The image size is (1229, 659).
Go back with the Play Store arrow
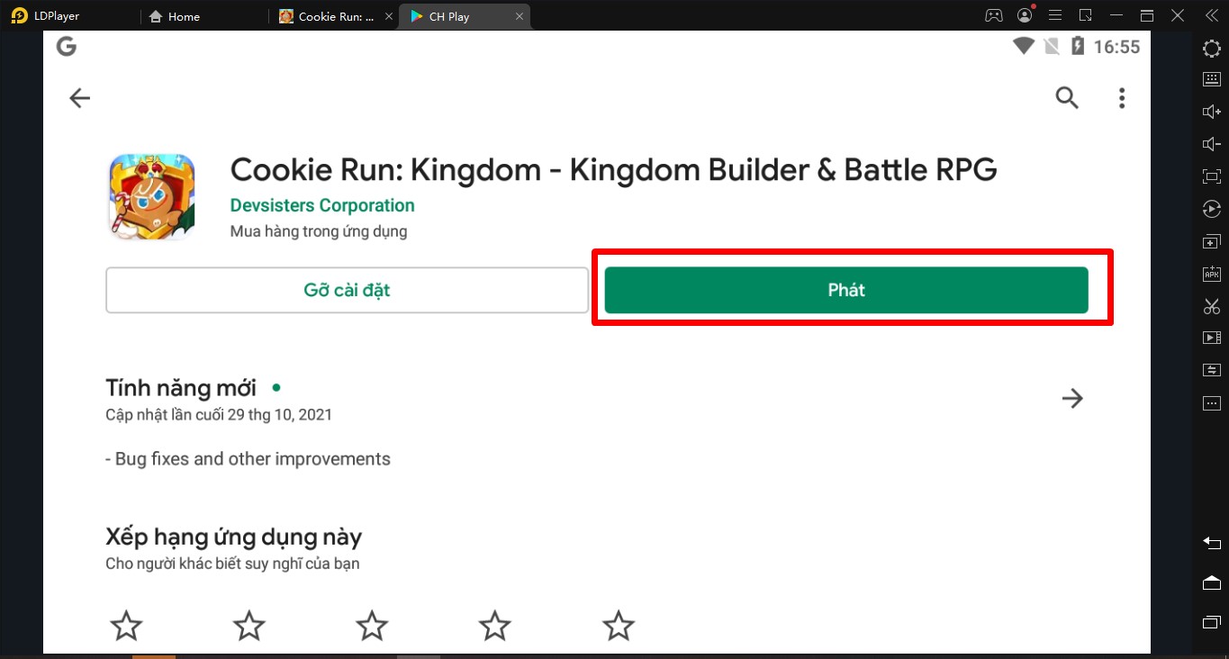click(80, 98)
